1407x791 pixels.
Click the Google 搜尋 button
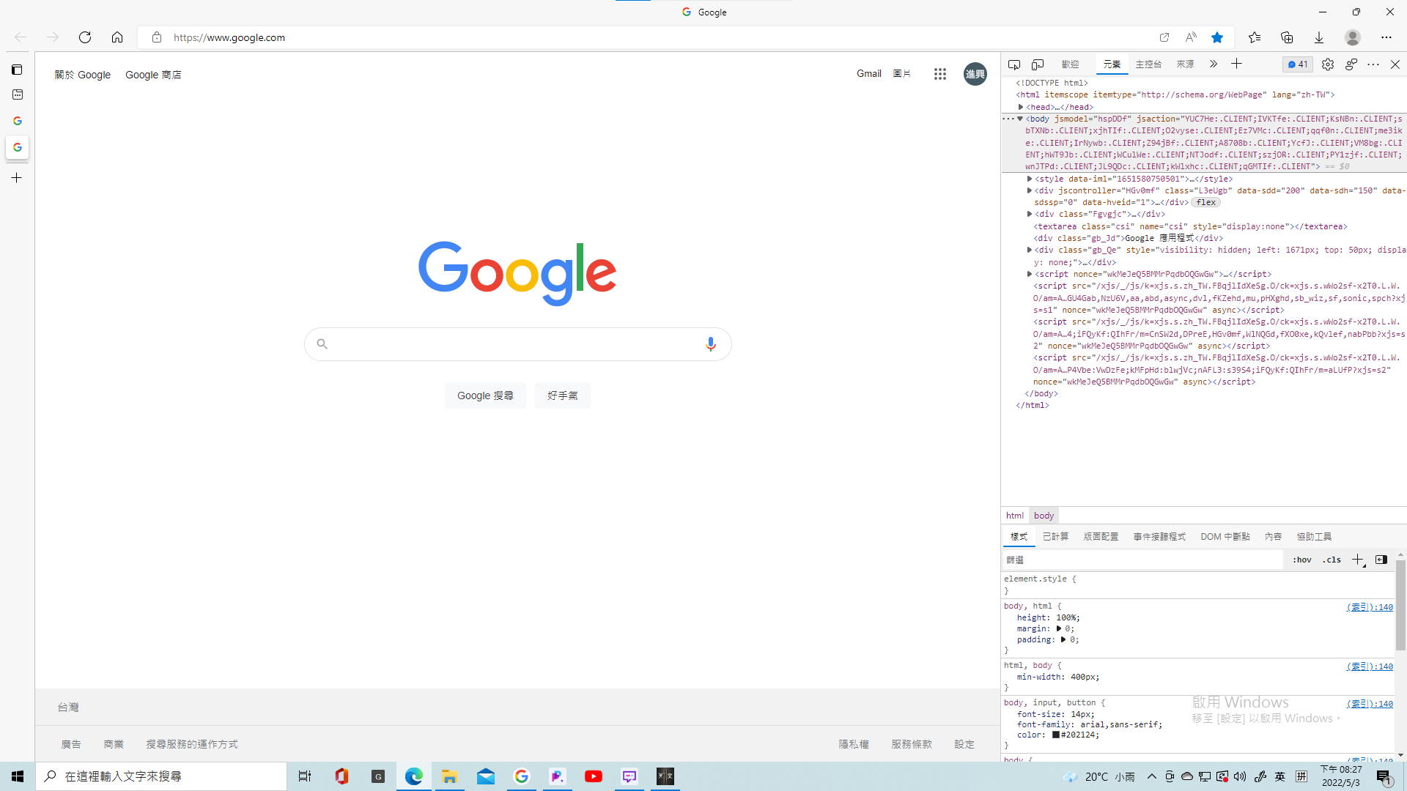[485, 395]
